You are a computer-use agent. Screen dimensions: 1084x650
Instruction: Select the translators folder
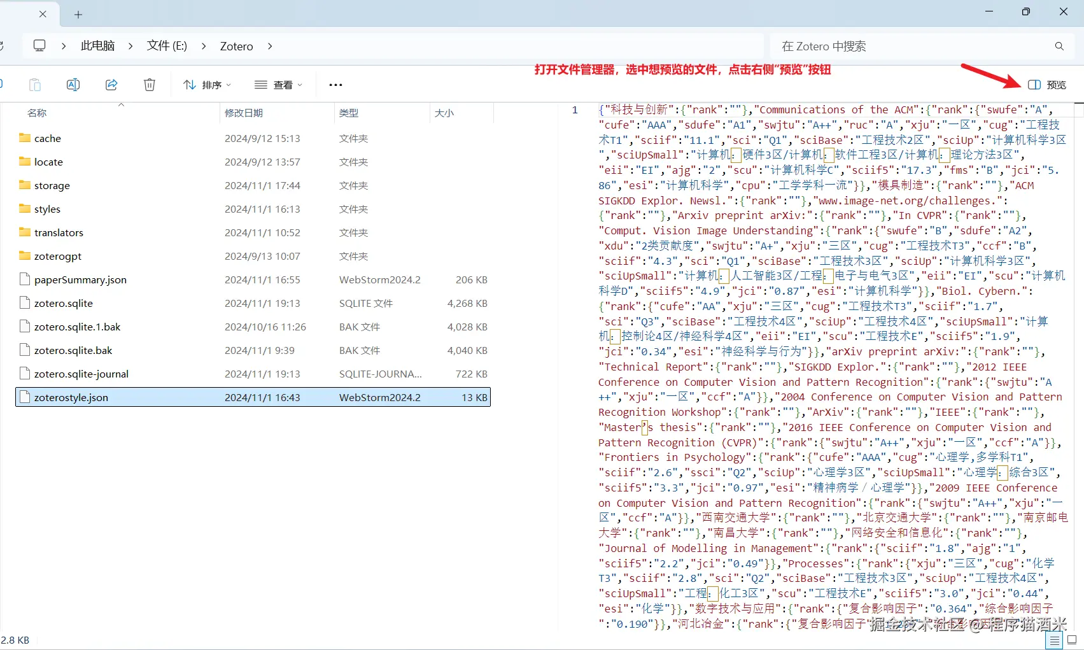(253, 232)
